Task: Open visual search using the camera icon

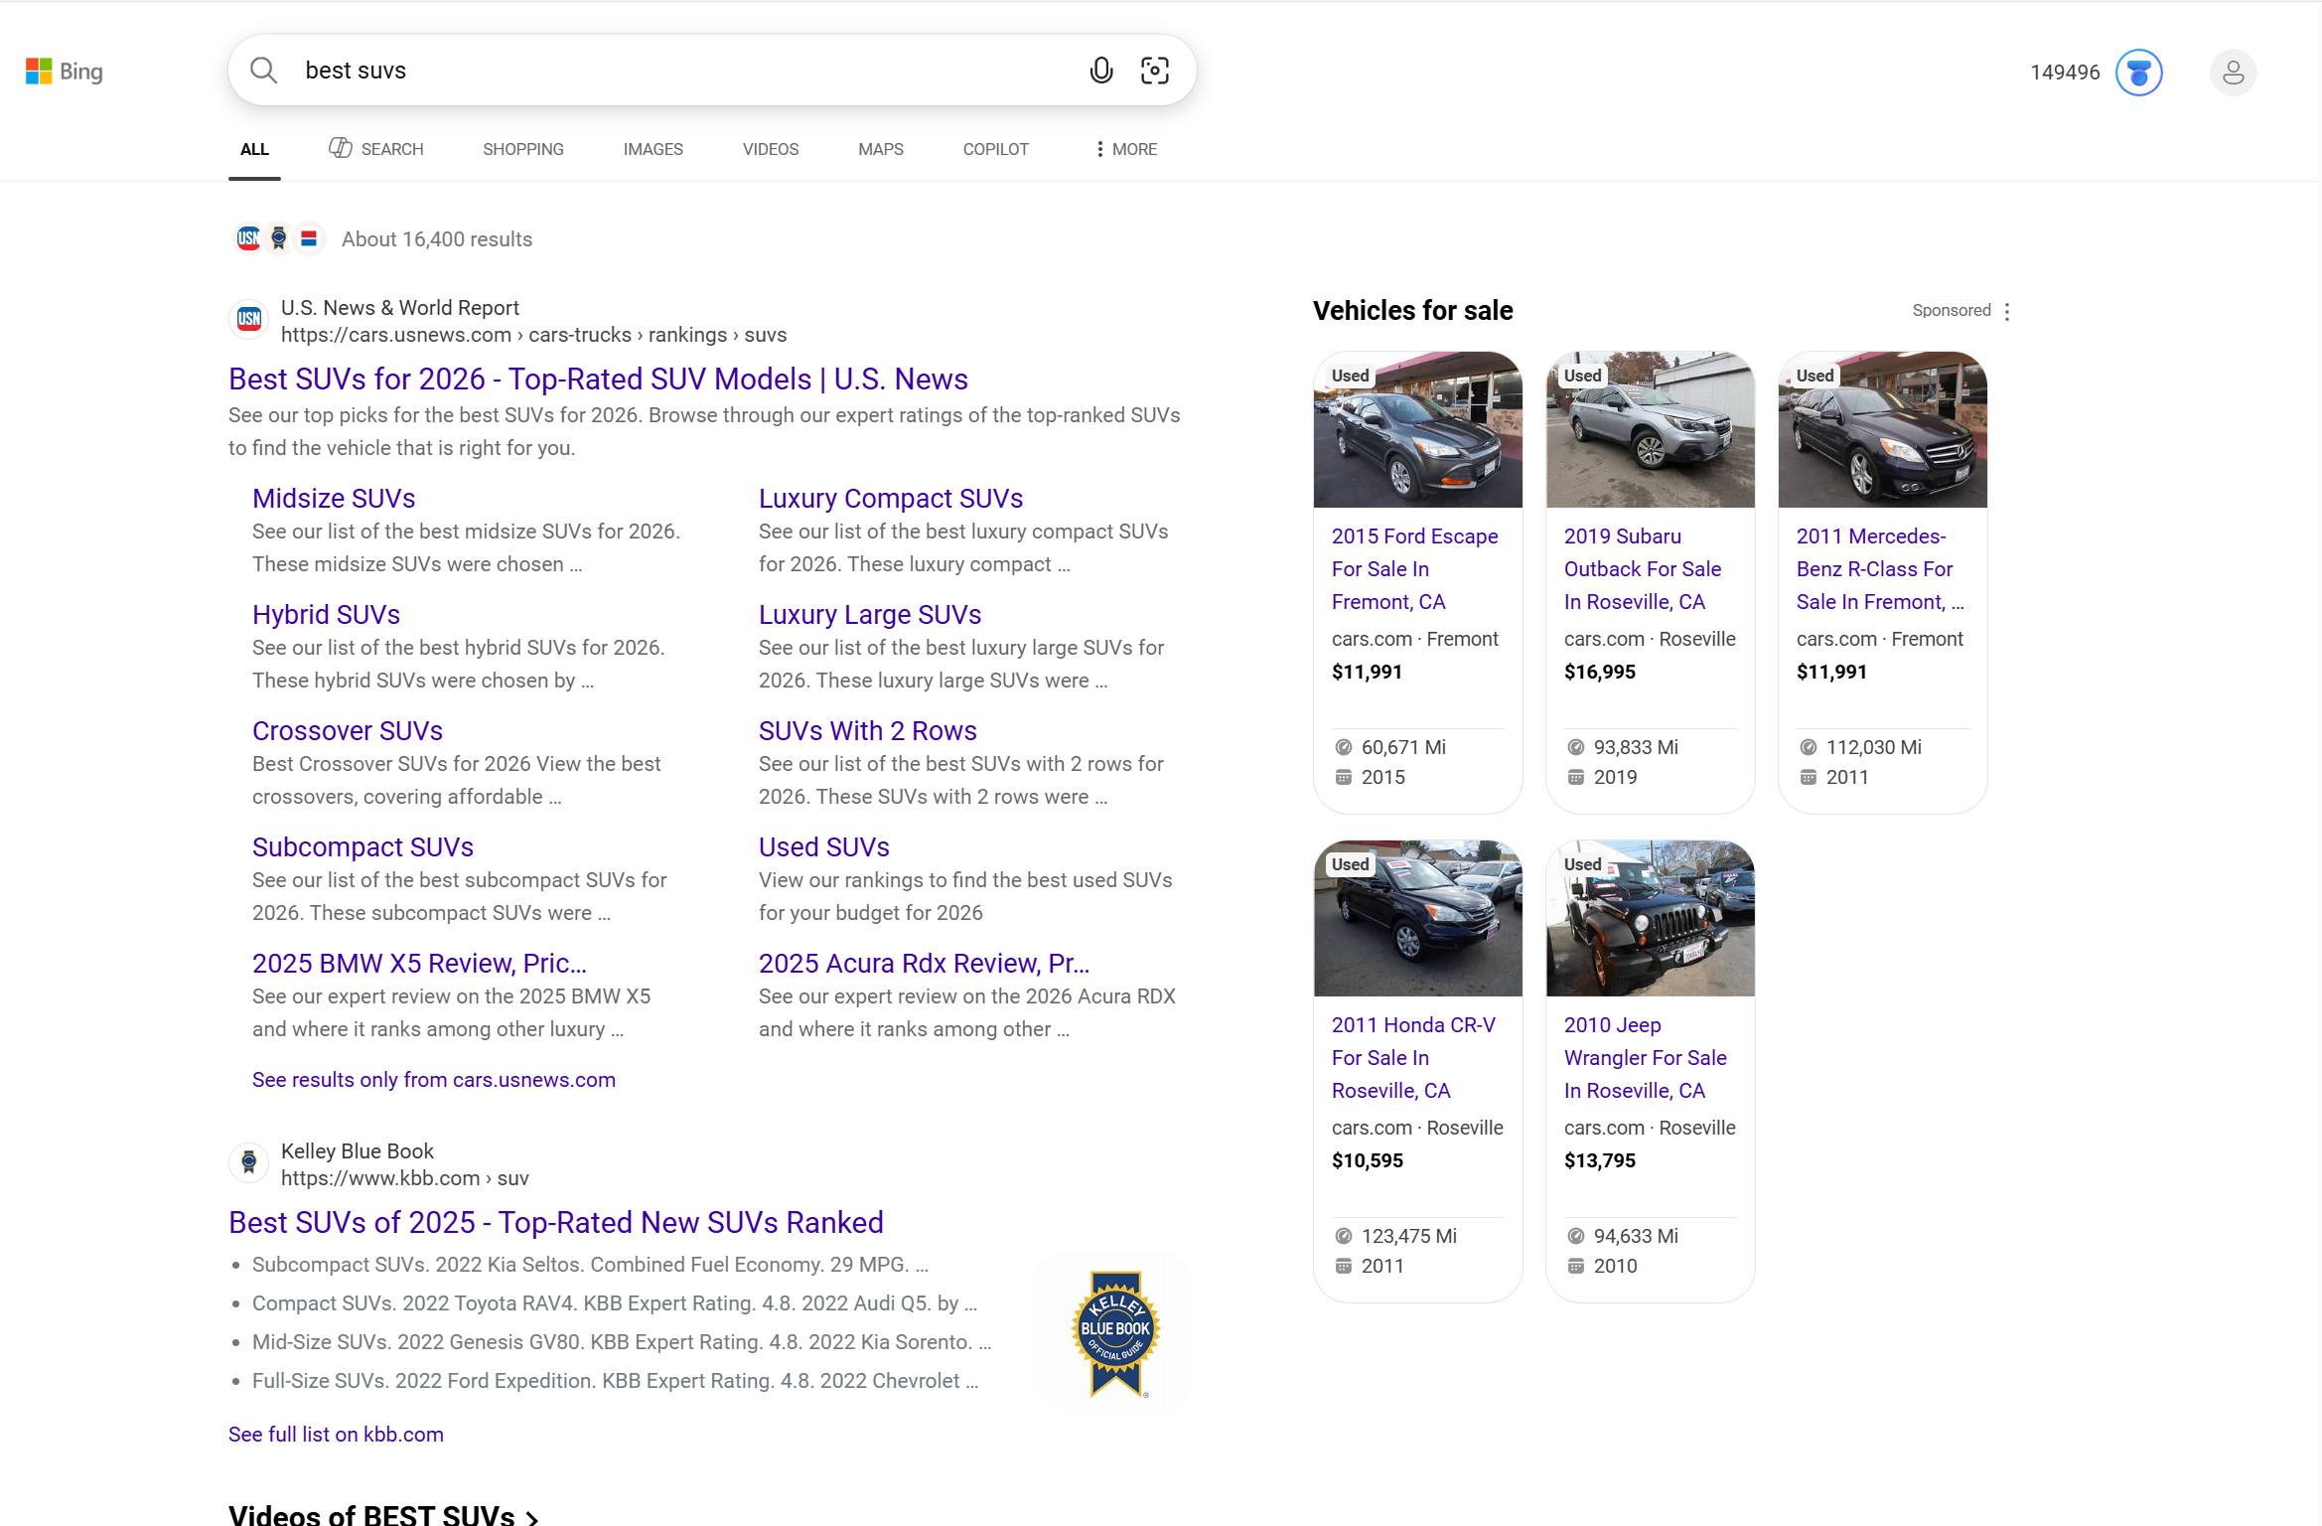Action: [1154, 71]
